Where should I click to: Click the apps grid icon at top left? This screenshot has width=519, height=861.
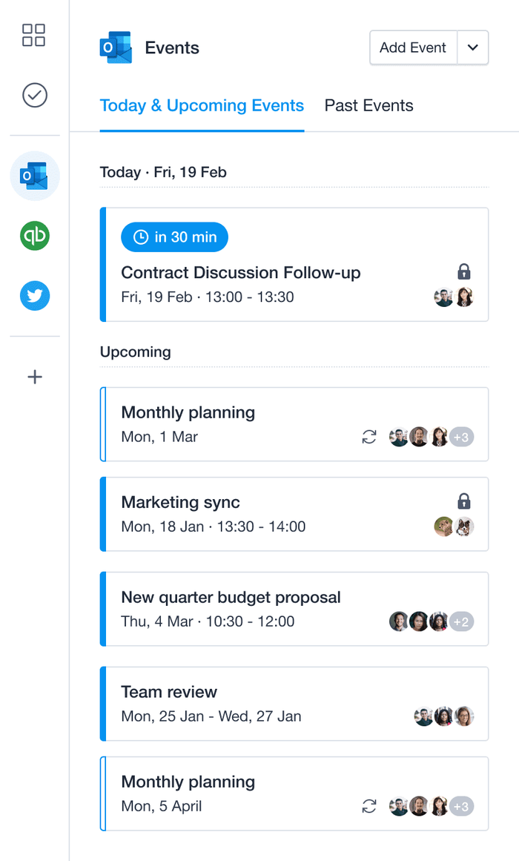(x=34, y=35)
